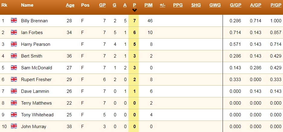
Task: Sort by the +/- column header
Action: pyautogui.click(x=162, y=5)
